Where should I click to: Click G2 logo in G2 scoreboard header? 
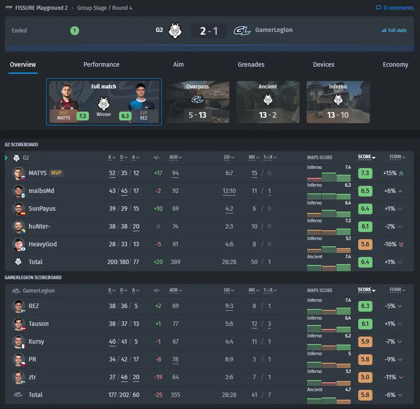[x=16, y=157]
